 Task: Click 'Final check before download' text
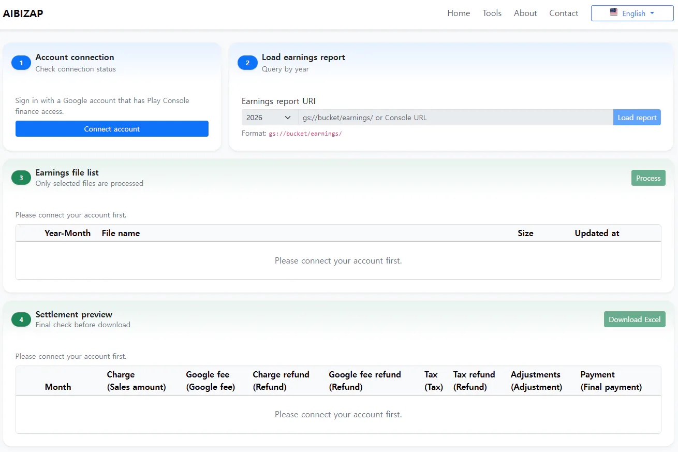coord(83,325)
